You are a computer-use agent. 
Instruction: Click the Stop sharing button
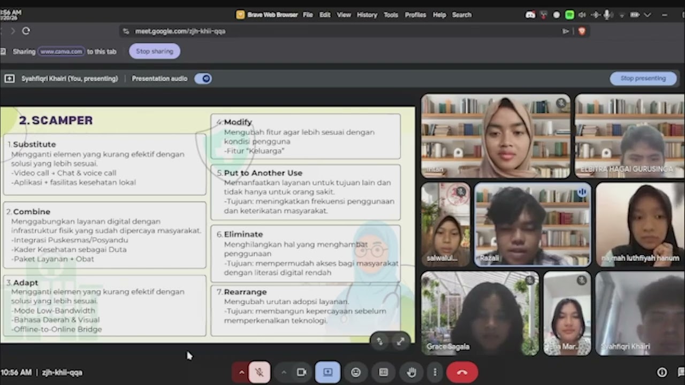click(x=155, y=51)
